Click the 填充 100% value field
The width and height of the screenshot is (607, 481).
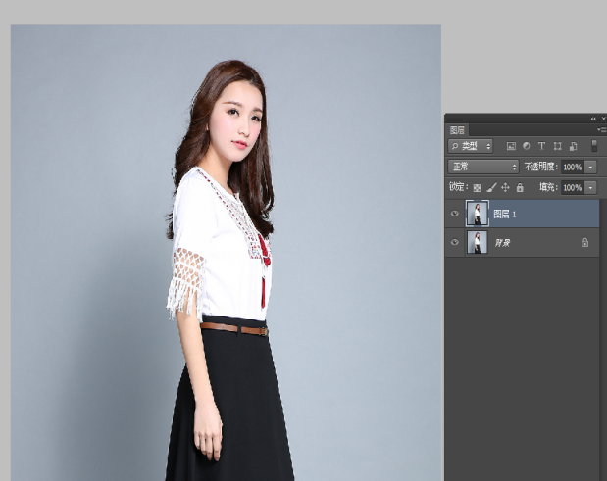pyautogui.click(x=573, y=188)
